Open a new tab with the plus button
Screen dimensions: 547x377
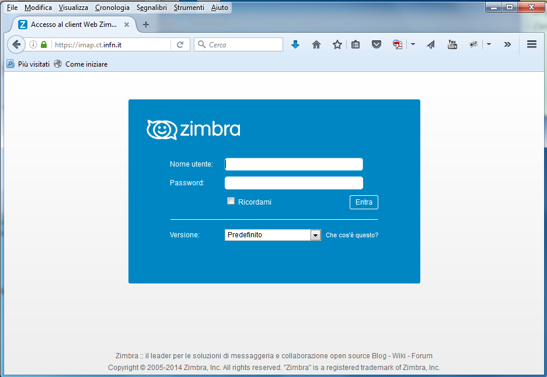click(x=146, y=25)
